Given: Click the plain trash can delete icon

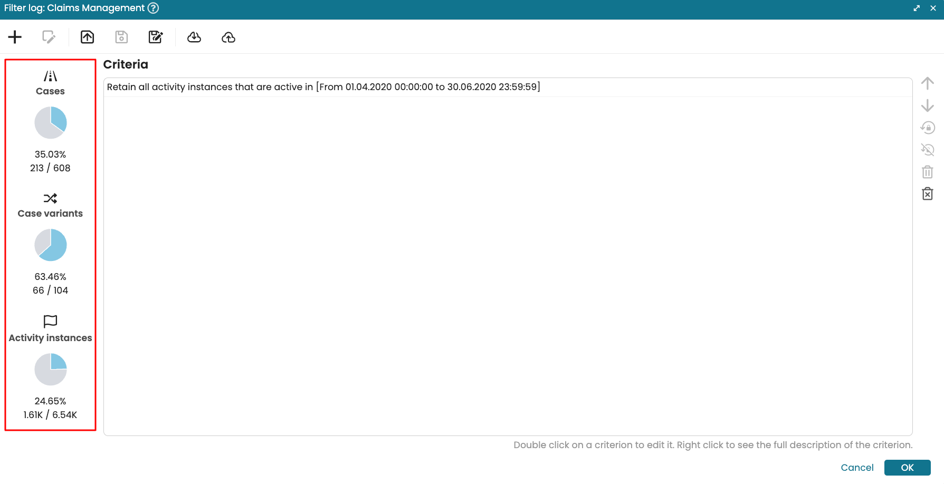Looking at the screenshot, I should coord(927,172).
